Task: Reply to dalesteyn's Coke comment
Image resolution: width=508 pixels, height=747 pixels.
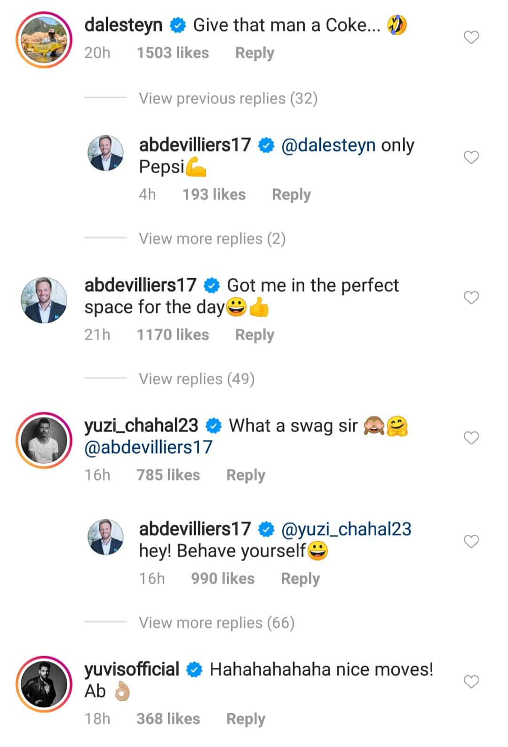Action: [254, 53]
